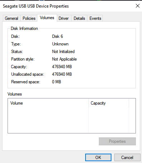Select the 'Disk 6' value
Viewport: 142px width, 163px height.
click(x=58, y=36)
